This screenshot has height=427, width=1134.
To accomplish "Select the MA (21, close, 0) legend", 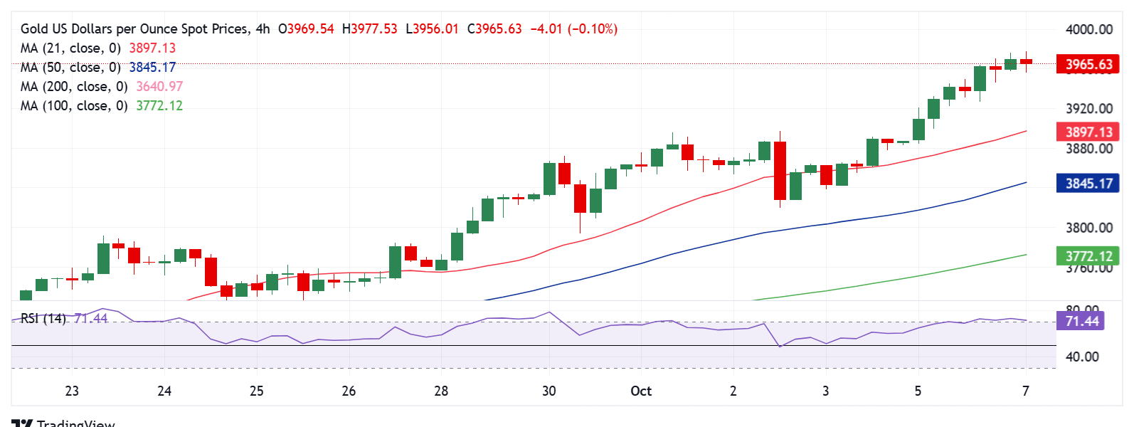I will point(70,48).
